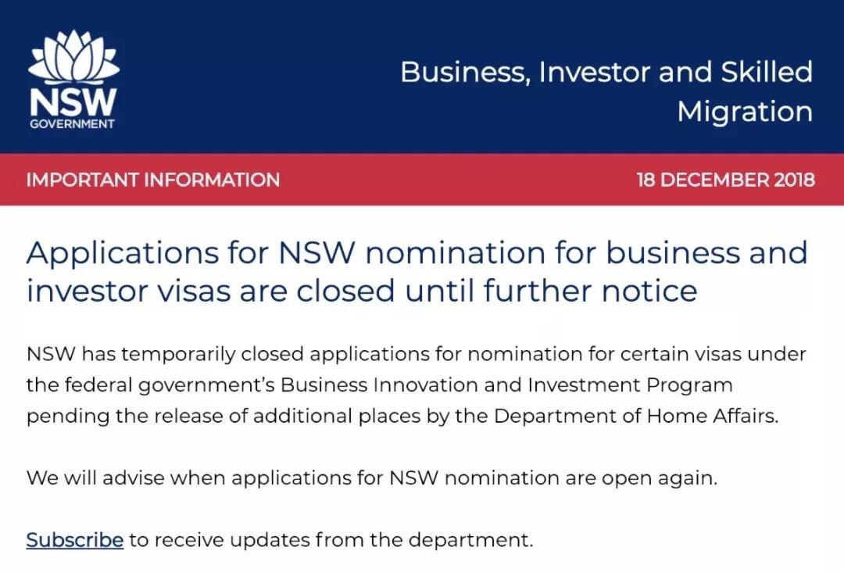Click the word Migration in the header
This screenshot has width=844, height=572.
(744, 112)
